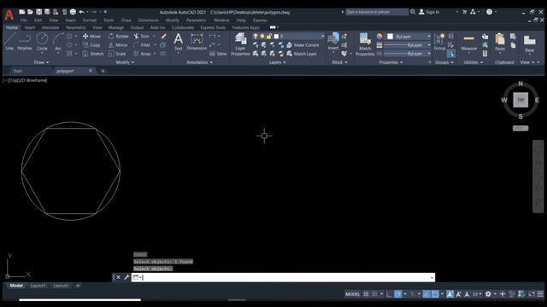Expand the Block panel
Screen dimensions: 547x307
[x=339, y=62]
